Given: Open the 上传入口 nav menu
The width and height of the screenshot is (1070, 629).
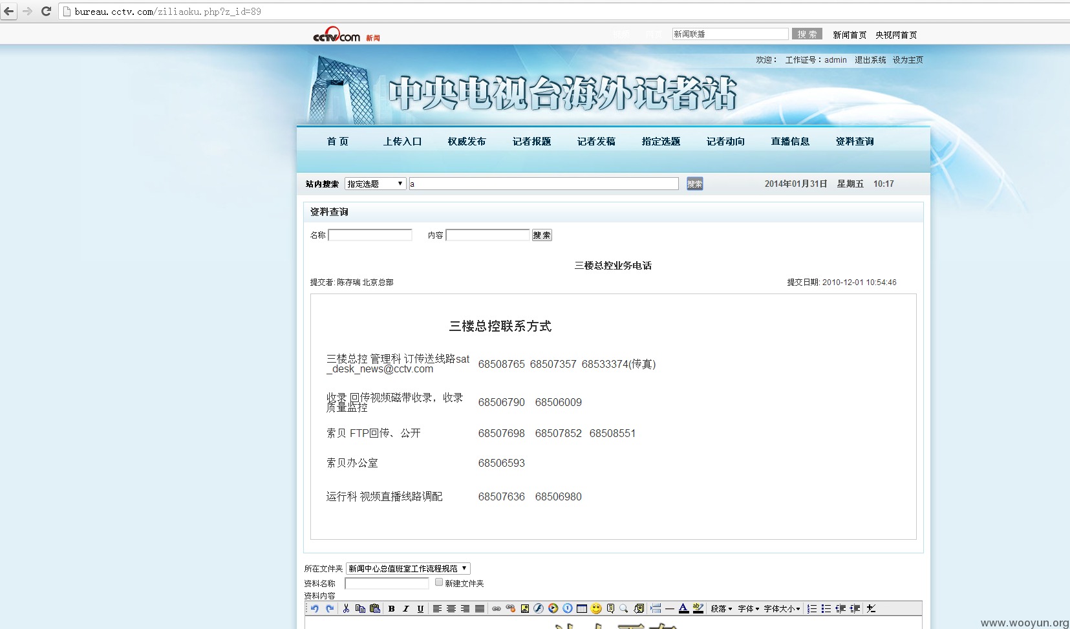Looking at the screenshot, I should point(402,142).
